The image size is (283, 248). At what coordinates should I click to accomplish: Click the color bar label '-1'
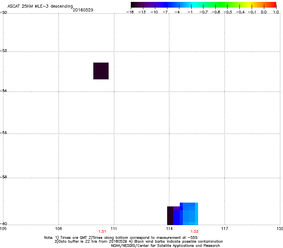(x=190, y=12)
